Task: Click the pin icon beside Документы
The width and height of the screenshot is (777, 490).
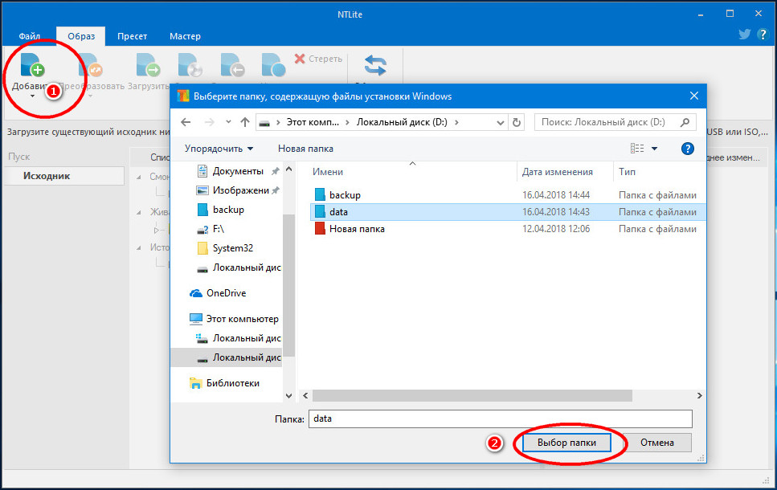Action: pos(275,171)
